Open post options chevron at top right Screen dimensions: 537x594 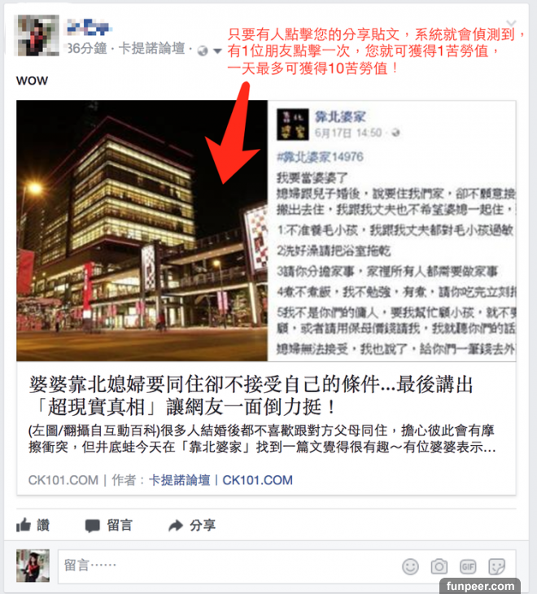[511, 24]
